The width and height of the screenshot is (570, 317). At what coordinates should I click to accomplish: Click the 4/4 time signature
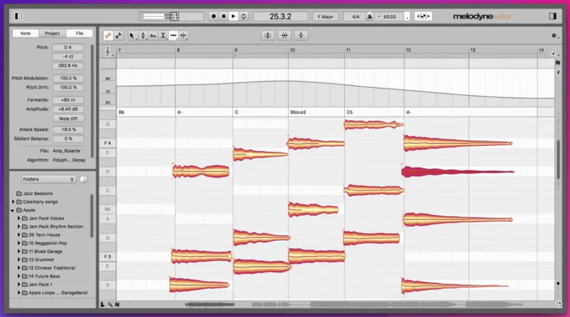coord(356,17)
